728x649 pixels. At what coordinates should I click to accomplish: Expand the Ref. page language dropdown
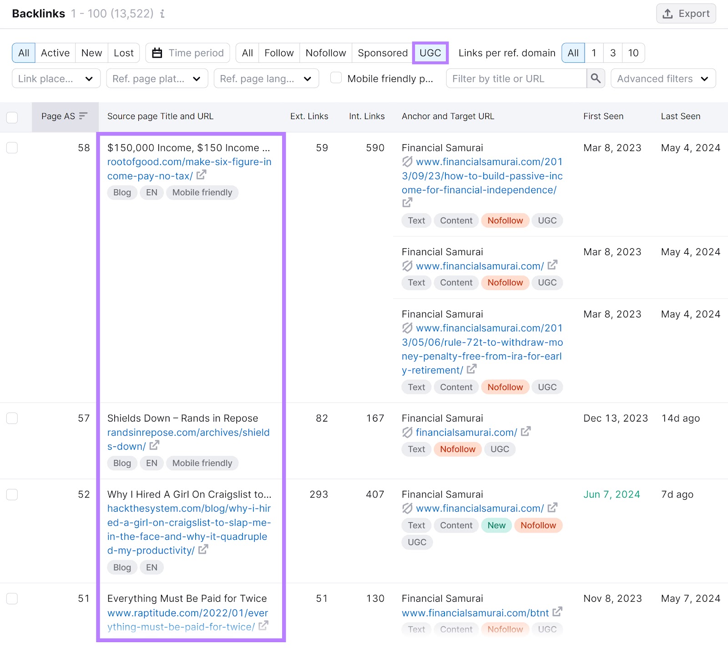[x=266, y=78]
